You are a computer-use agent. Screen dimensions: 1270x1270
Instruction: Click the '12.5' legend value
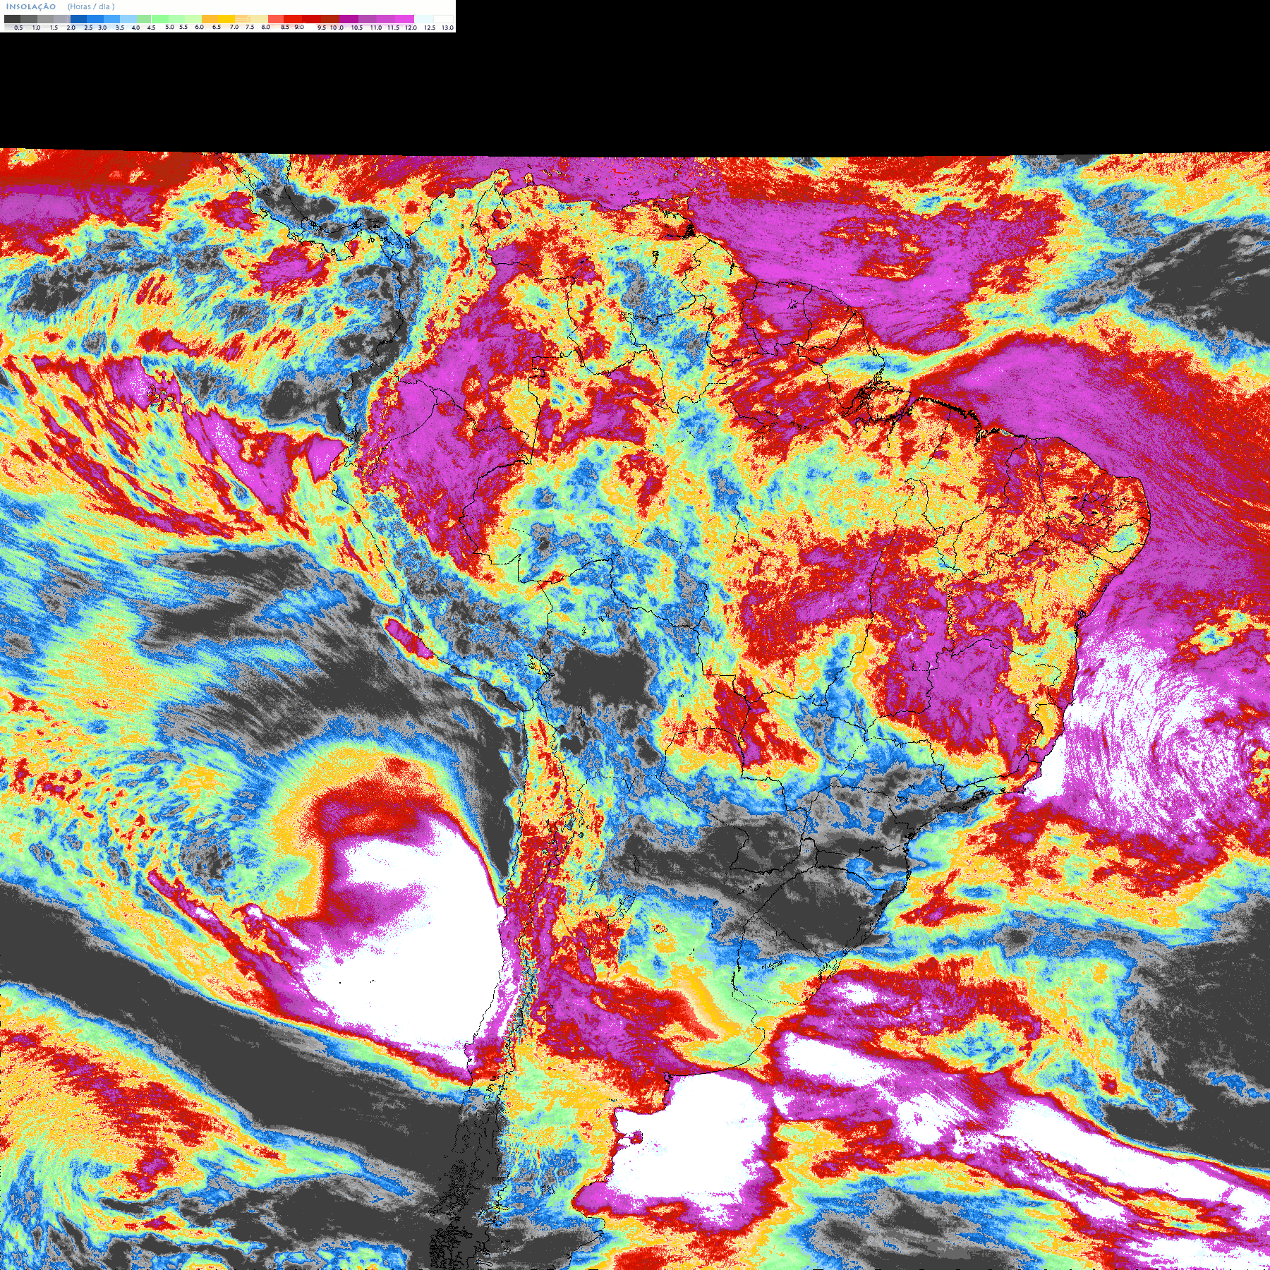(430, 28)
